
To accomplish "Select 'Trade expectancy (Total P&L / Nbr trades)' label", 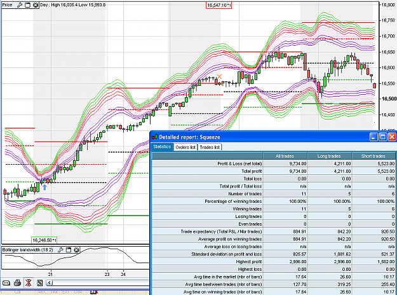I will (x=221, y=231).
